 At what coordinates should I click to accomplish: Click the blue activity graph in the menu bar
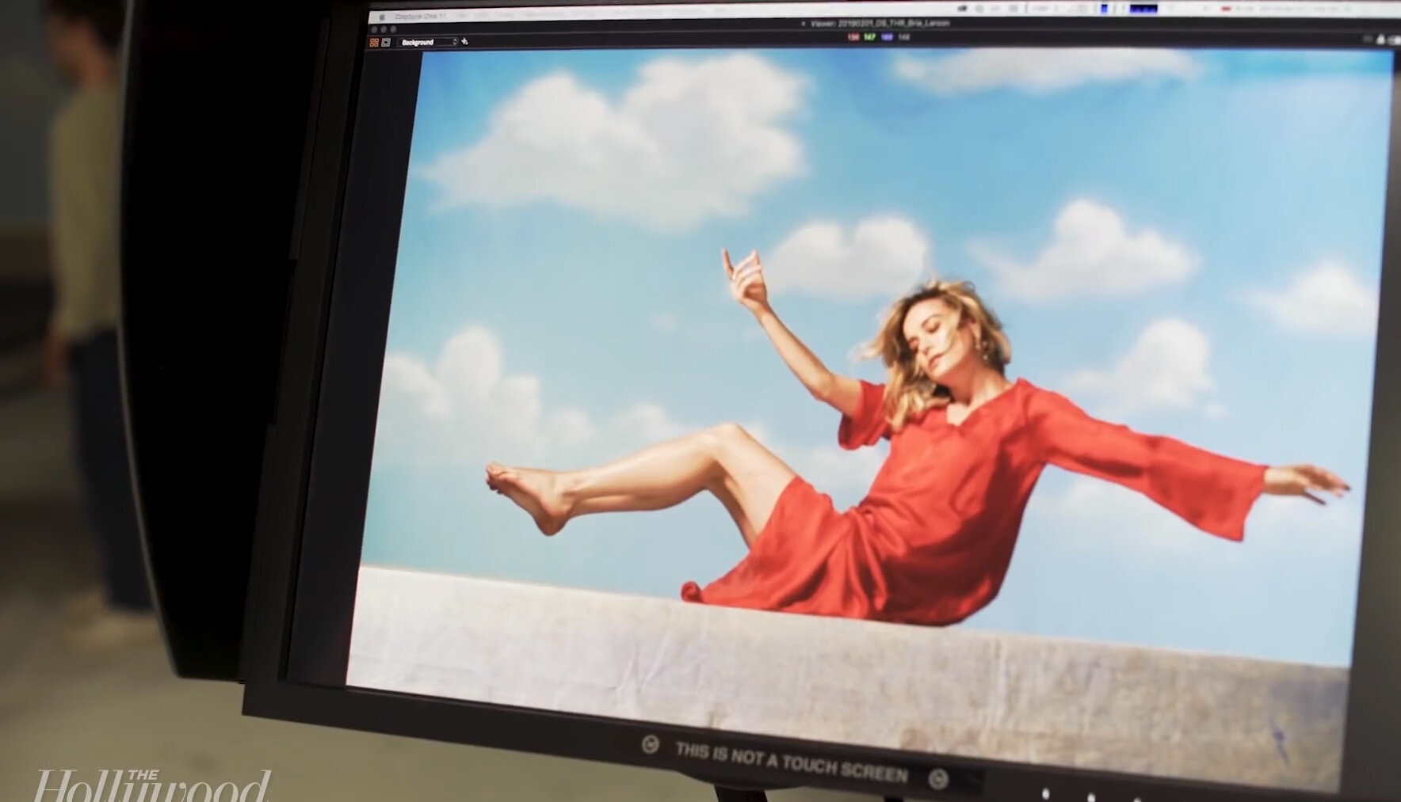pos(1143,9)
